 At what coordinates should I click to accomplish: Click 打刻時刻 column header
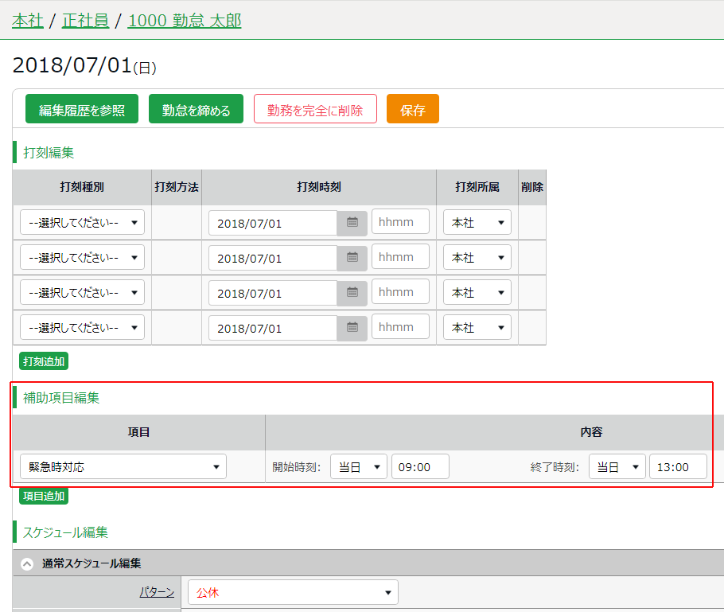319,187
